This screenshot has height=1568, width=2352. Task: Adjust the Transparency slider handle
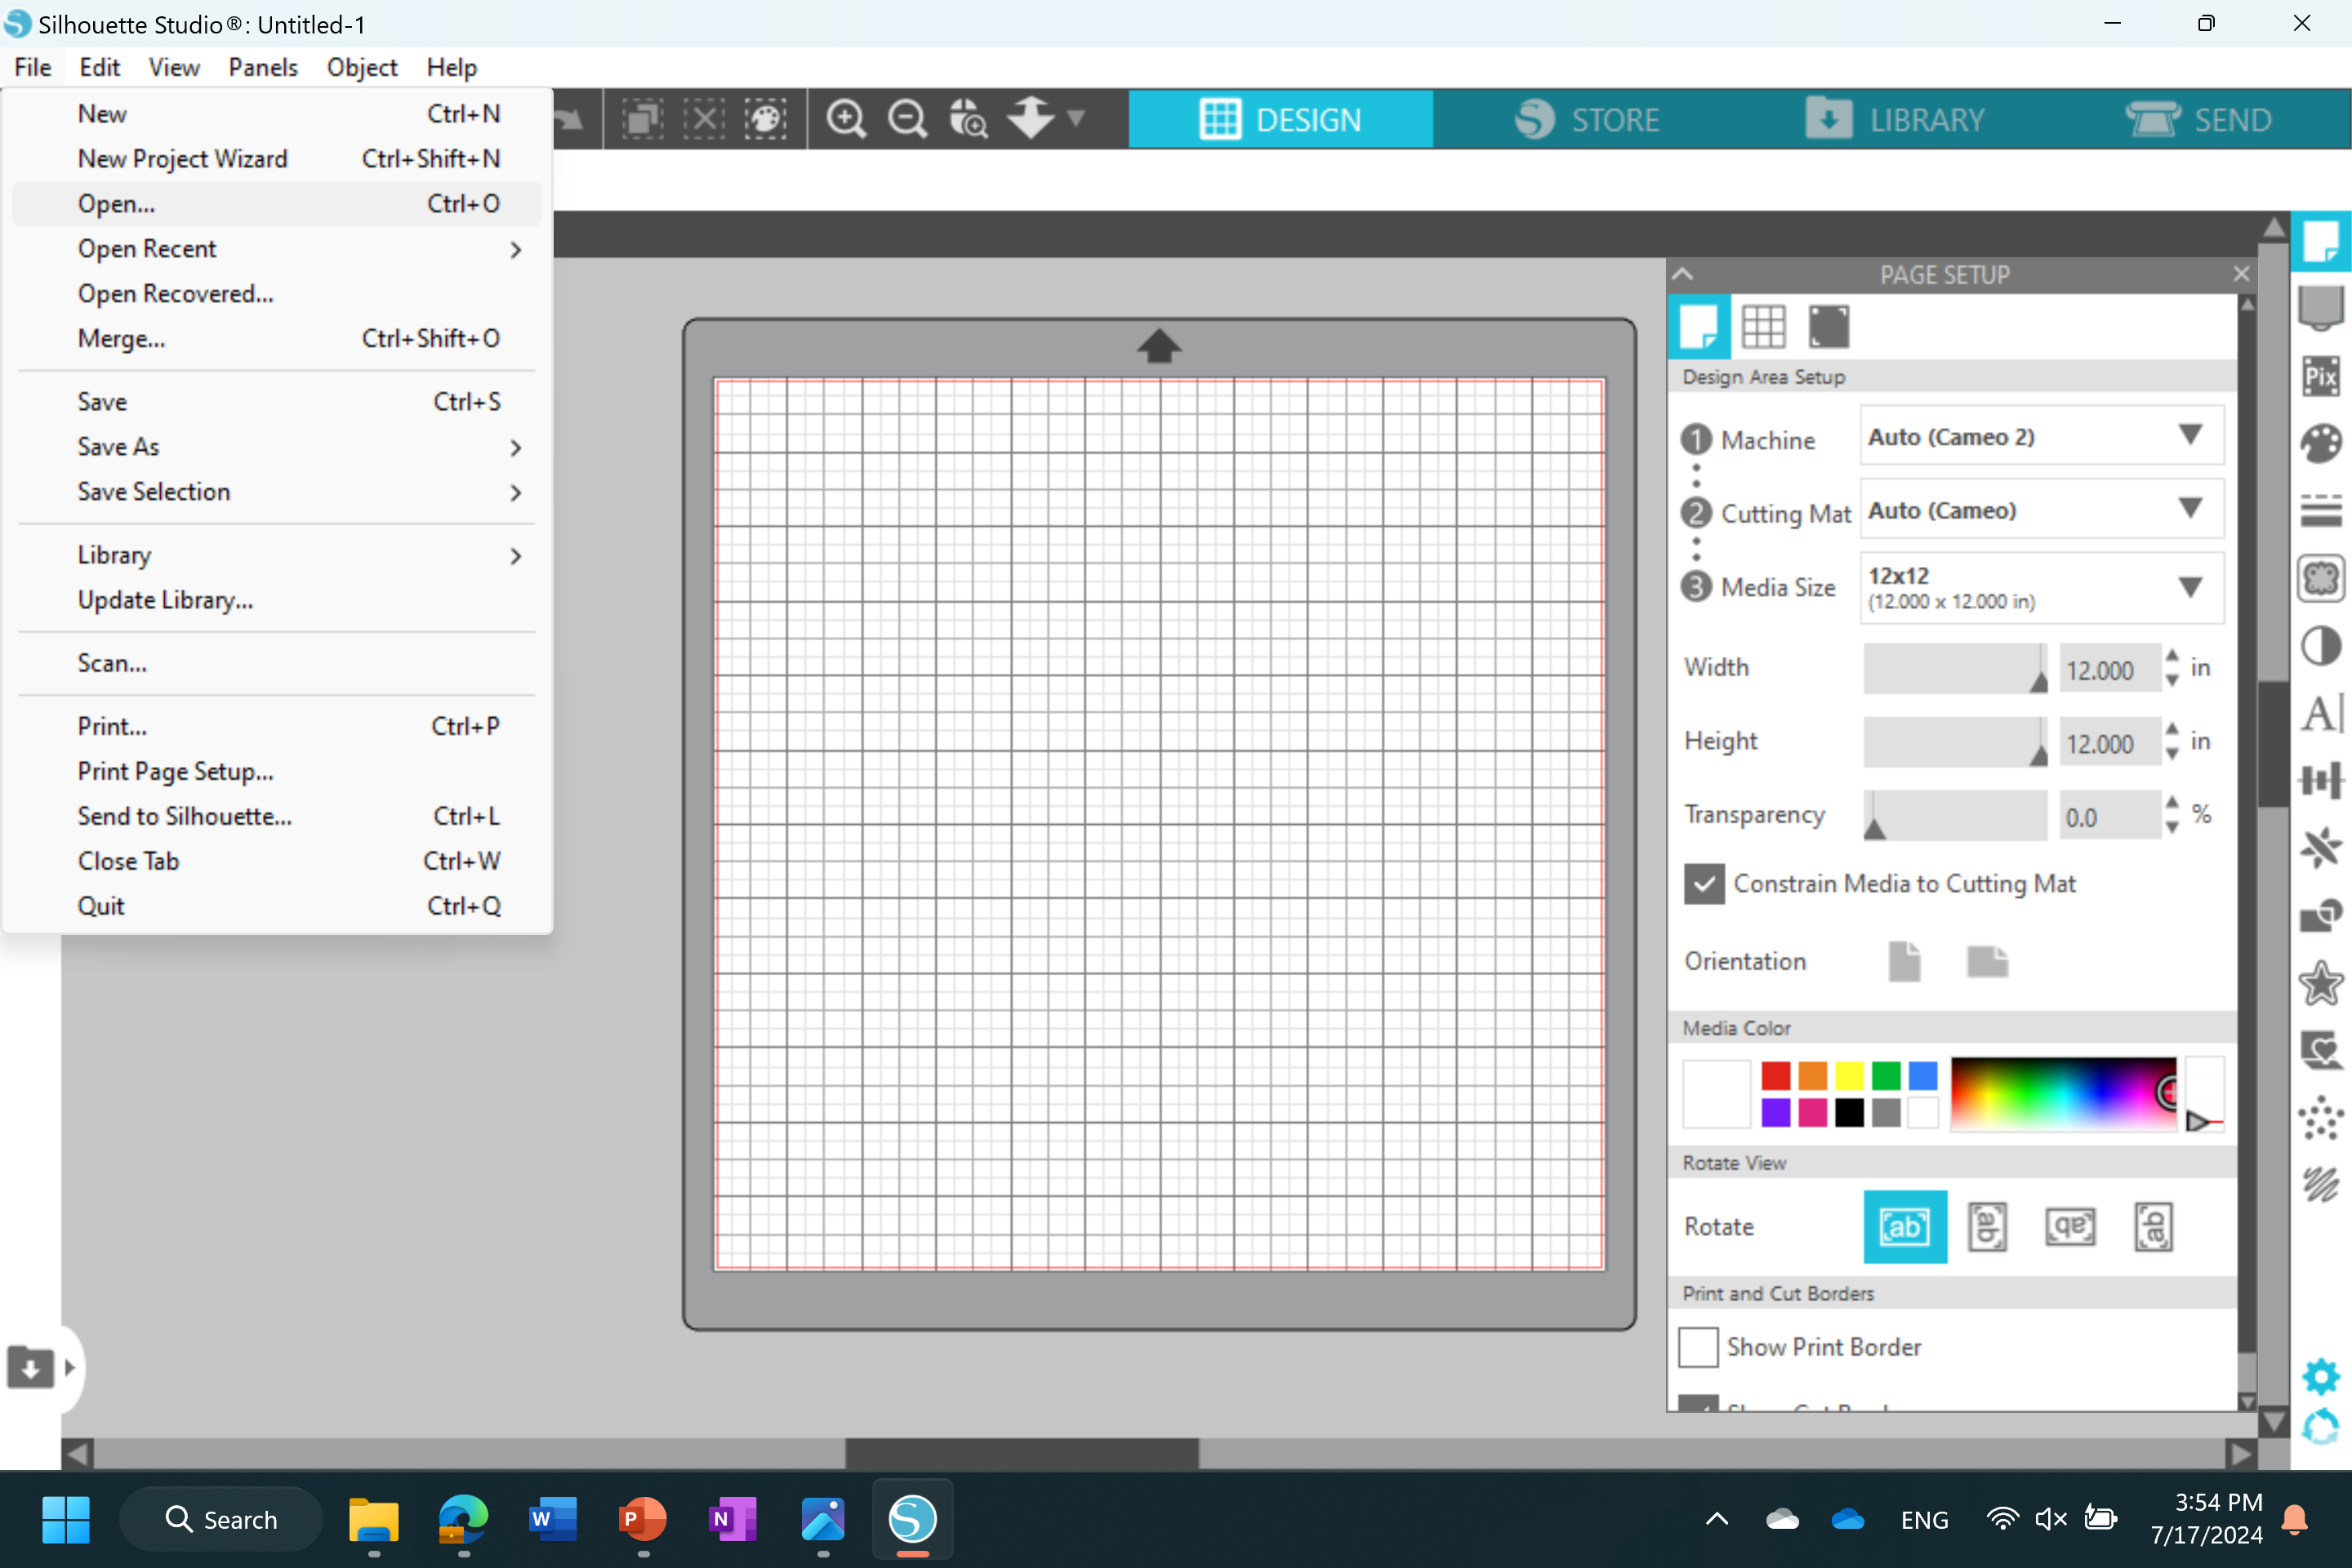(x=1874, y=828)
